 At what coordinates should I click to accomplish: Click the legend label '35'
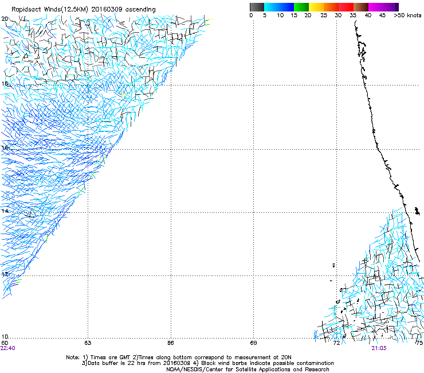(x=352, y=15)
